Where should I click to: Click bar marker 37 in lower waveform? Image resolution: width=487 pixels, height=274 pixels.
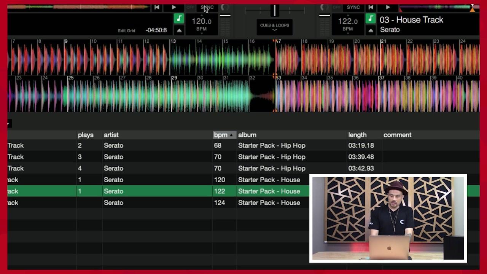(x=382, y=78)
